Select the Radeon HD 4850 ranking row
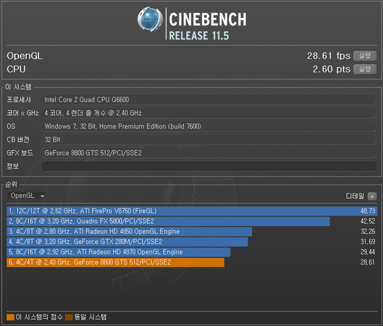 (191, 231)
